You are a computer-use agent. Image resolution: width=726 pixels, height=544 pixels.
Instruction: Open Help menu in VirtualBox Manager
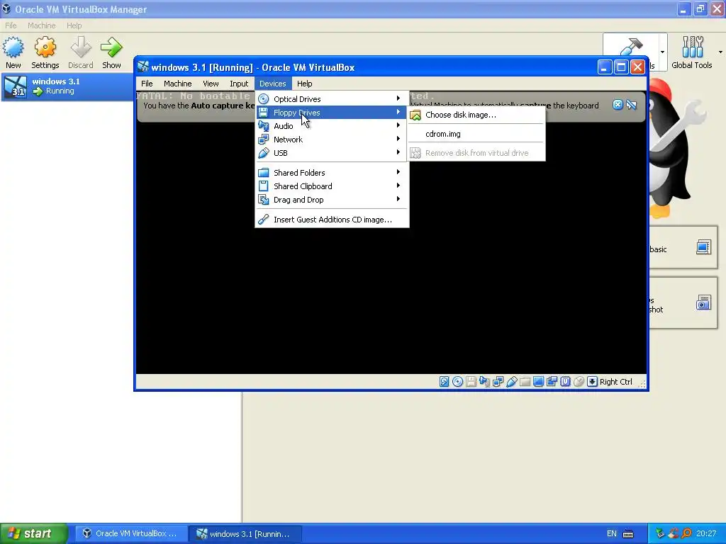[x=74, y=25]
